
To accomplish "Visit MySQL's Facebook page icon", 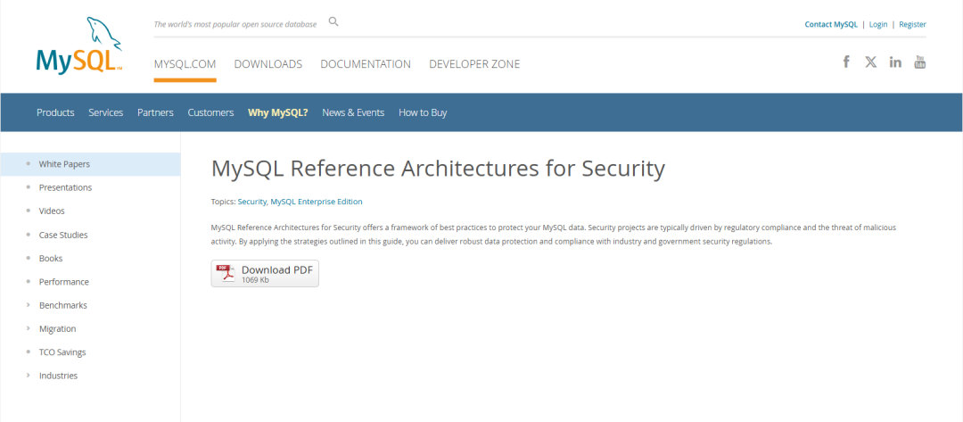I will tap(846, 62).
